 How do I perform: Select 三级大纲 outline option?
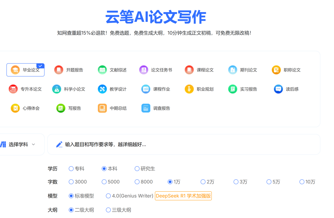click(118, 210)
